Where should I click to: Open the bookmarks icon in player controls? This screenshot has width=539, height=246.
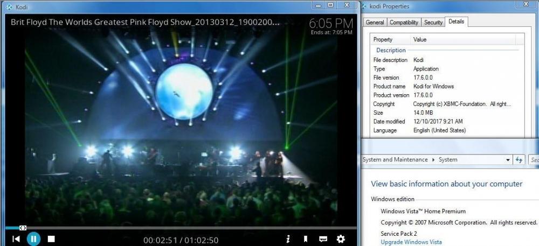click(x=305, y=238)
